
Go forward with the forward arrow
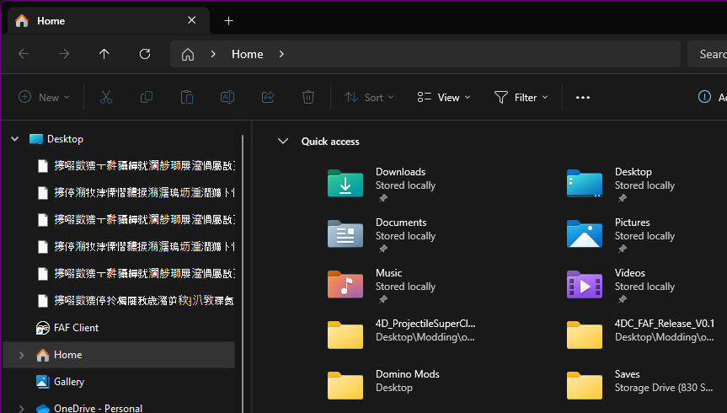[x=64, y=54]
